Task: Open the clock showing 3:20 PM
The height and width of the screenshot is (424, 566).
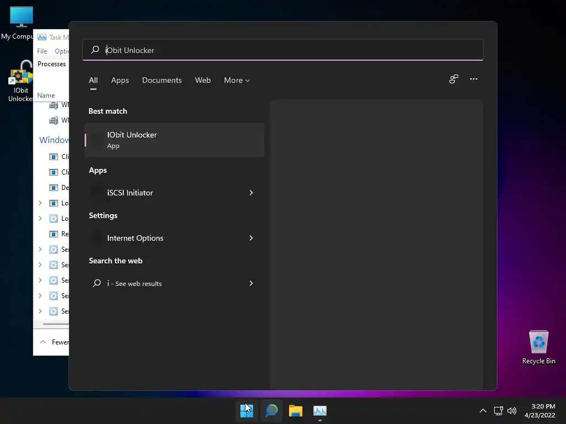Action: (540, 411)
